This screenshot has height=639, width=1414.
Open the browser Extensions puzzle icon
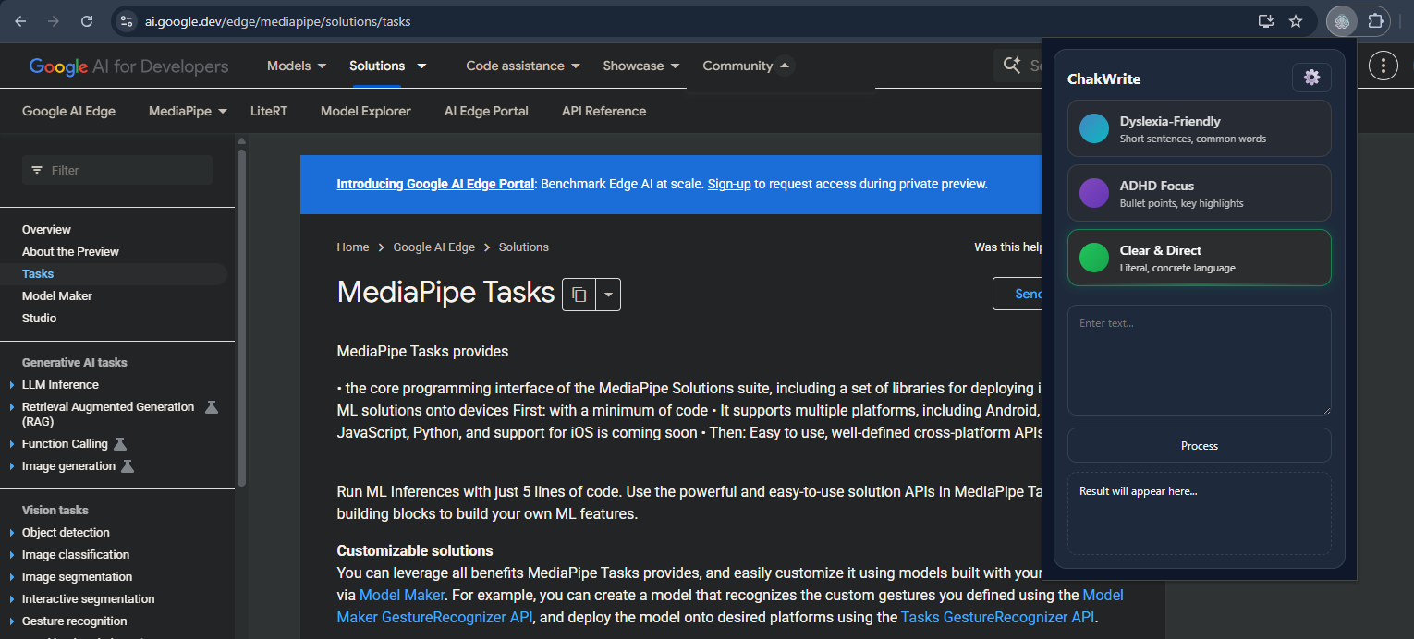pyautogui.click(x=1375, y=21)
